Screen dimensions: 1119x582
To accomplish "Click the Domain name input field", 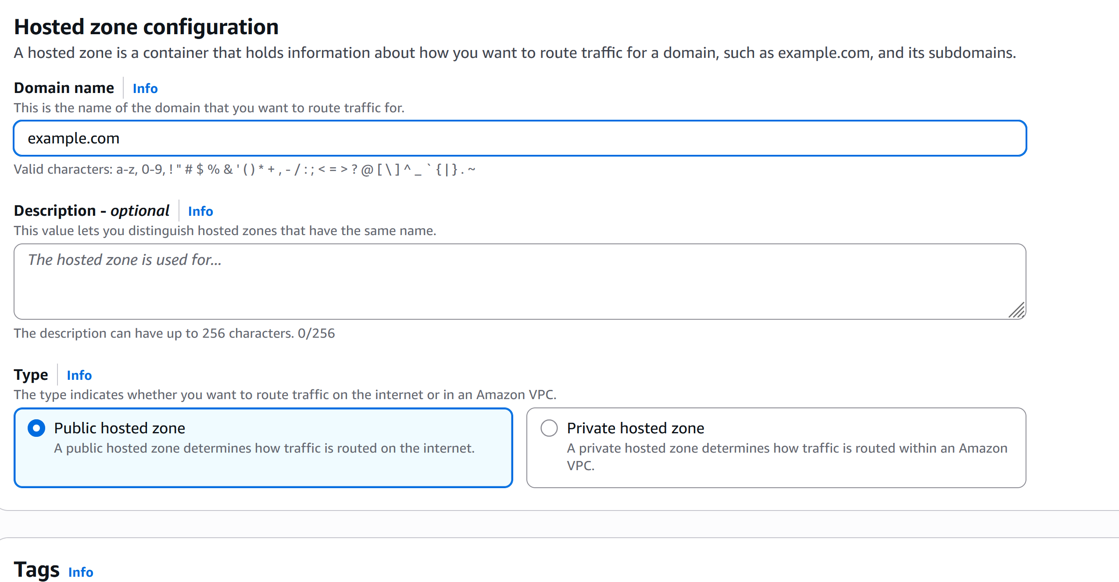I will (520, 138).
